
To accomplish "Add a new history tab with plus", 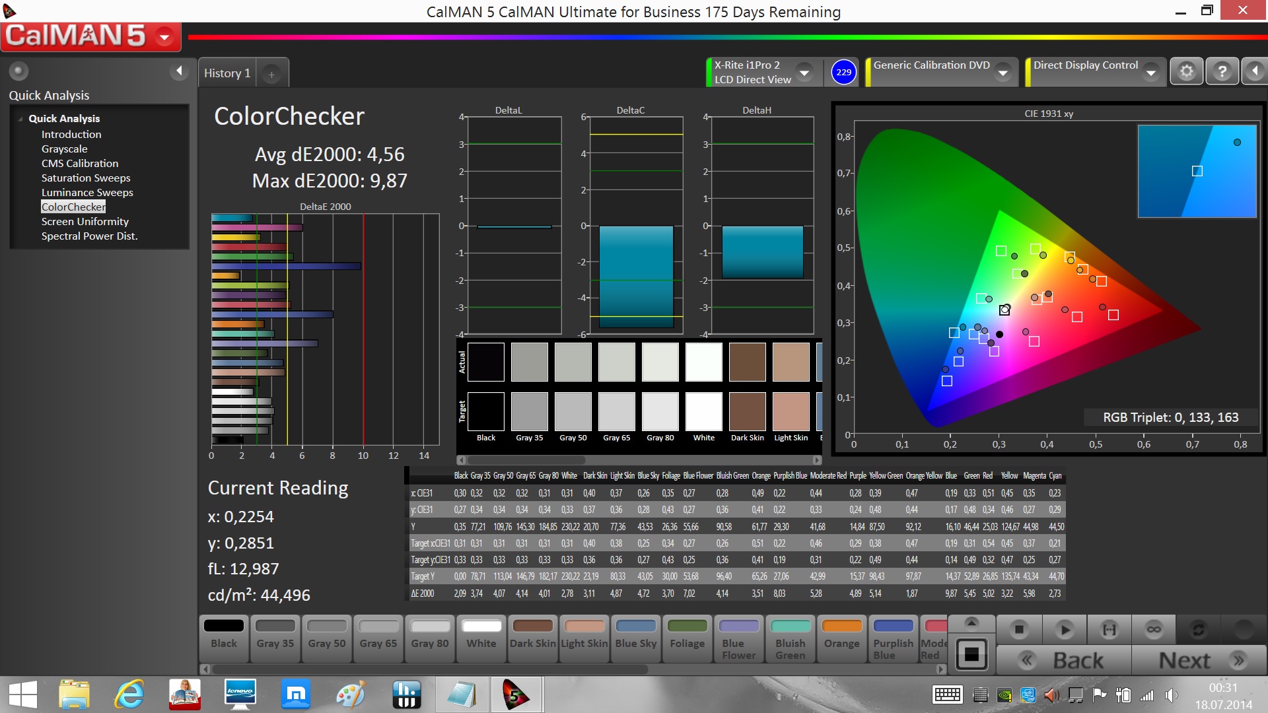I will click(271, 74).
